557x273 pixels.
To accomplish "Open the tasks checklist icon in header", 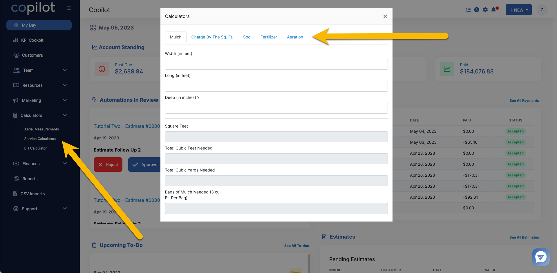I will tap(468, 10).
